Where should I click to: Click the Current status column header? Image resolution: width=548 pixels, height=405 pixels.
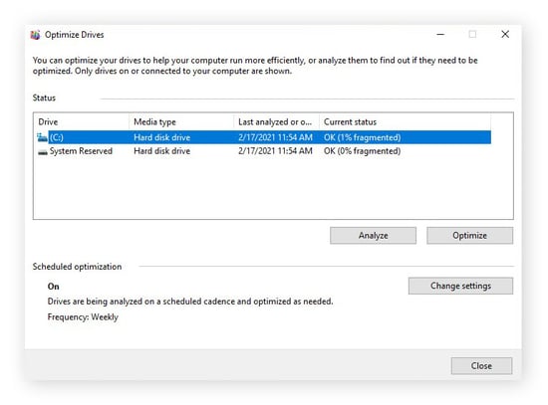pyautogui.click(x=405, y=121)
